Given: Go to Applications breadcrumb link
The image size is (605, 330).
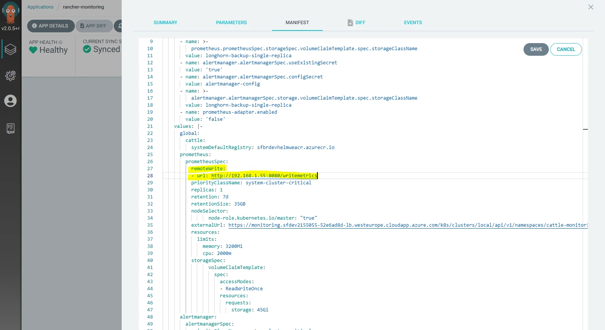Looking at the screenshot, I should tap(40, 7).
